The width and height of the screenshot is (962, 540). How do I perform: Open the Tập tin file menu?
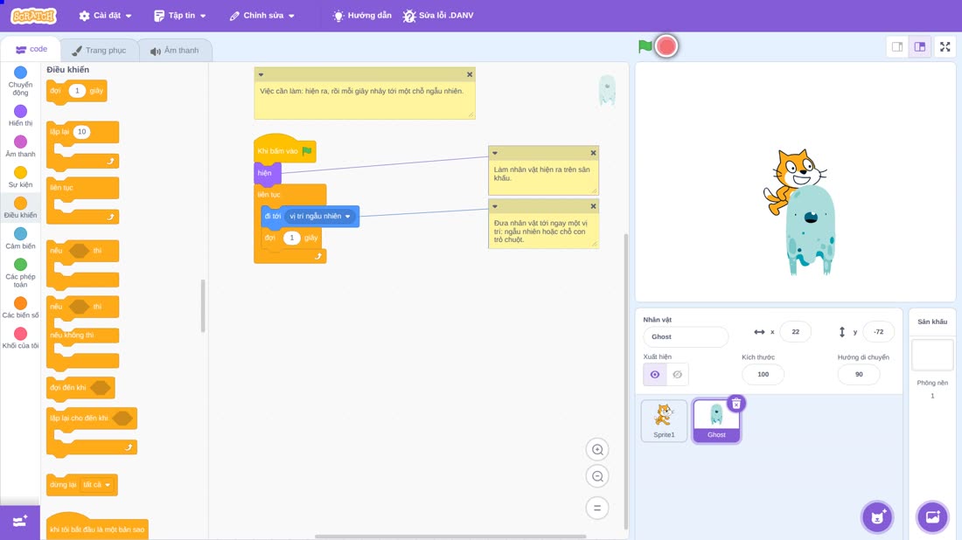pyautogui.click(x=180, y=16)
